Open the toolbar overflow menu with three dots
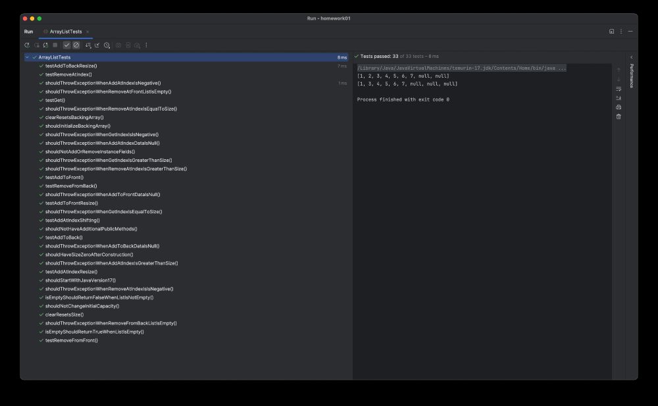Viewport: 658px width, 406px height. click(146, 45)
